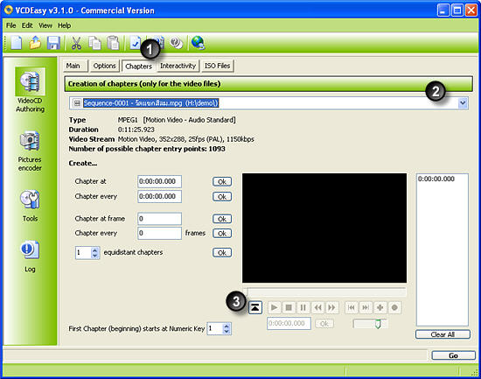The width and height of the screenshot is (481, 379).
Task: Click the add chapter plus button
Action: click(x=380, y=307)
